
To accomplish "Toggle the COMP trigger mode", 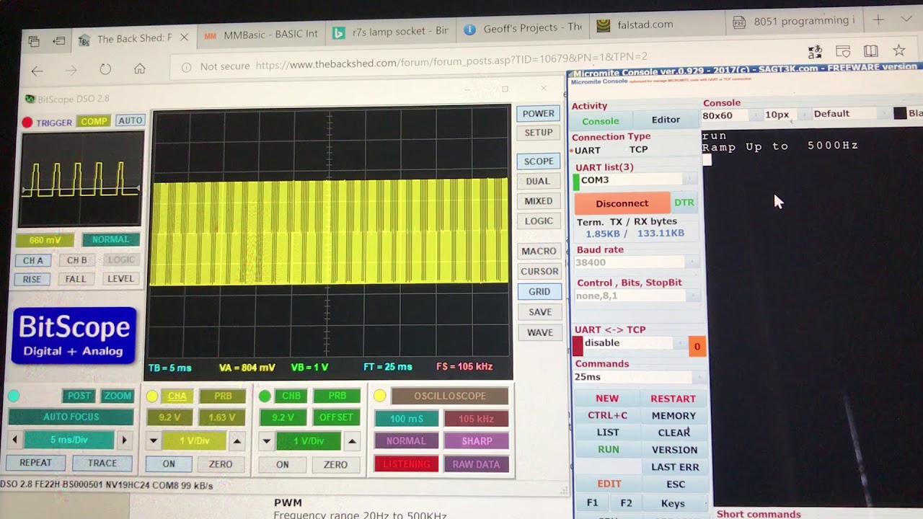I will pyautogui.click(x=94, y=121).
